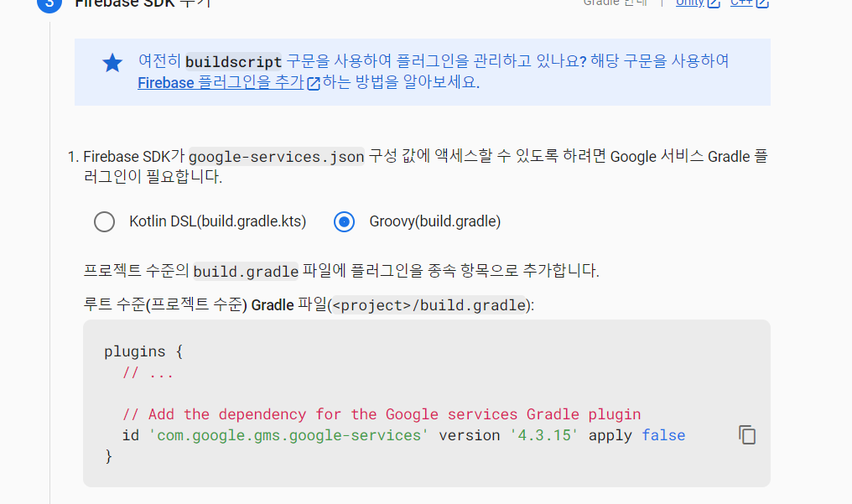Click the 'plugins {' code line
Viewport: 852px width, 504px height.
[x=143, y=351]
